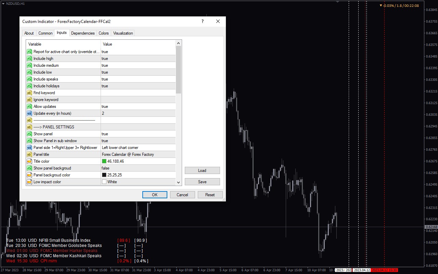Click the boolean icon beside 'Report for active chart only'
Image resolution: width=438 pixels, height=274 pixels.
click(29, 52)
